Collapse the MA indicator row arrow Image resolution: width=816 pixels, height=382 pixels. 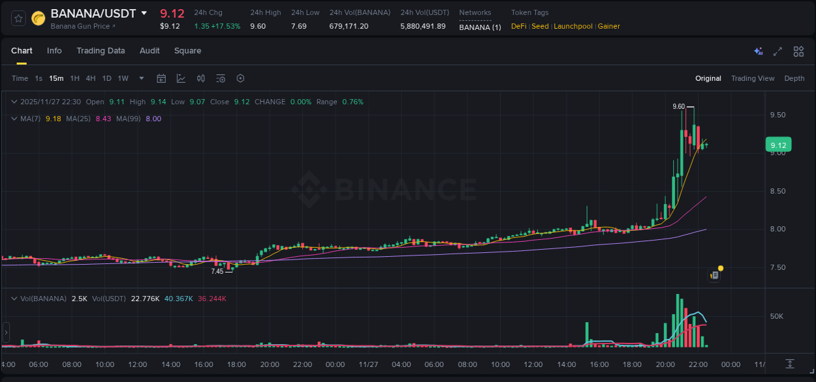[x=14, y=119]
